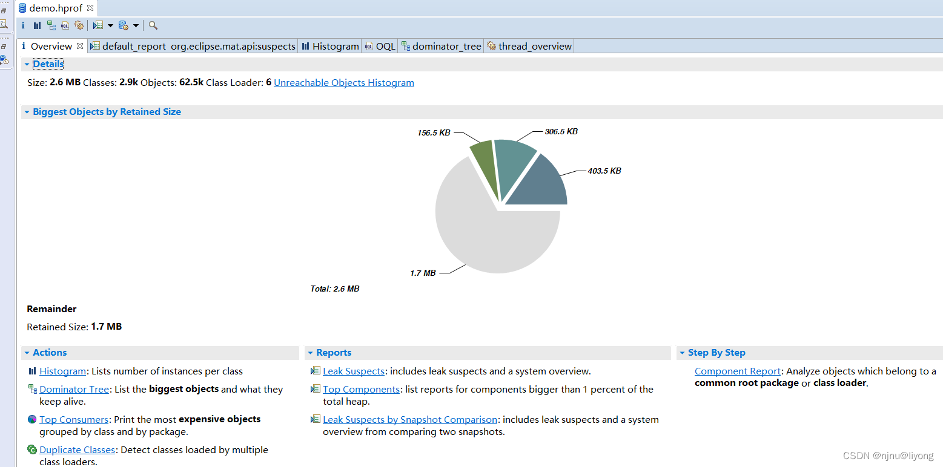Viewport: 943px width, 467px height.
Task: Collapse Biggest Objects by Retained Size section
Action: tap(27, 112)
